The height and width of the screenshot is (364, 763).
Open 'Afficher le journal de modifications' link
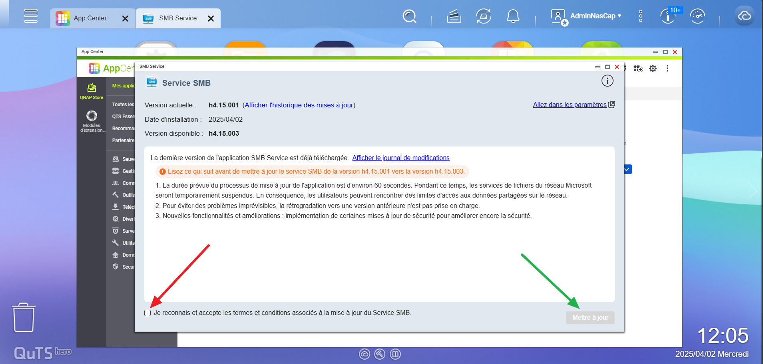(401, 158)
